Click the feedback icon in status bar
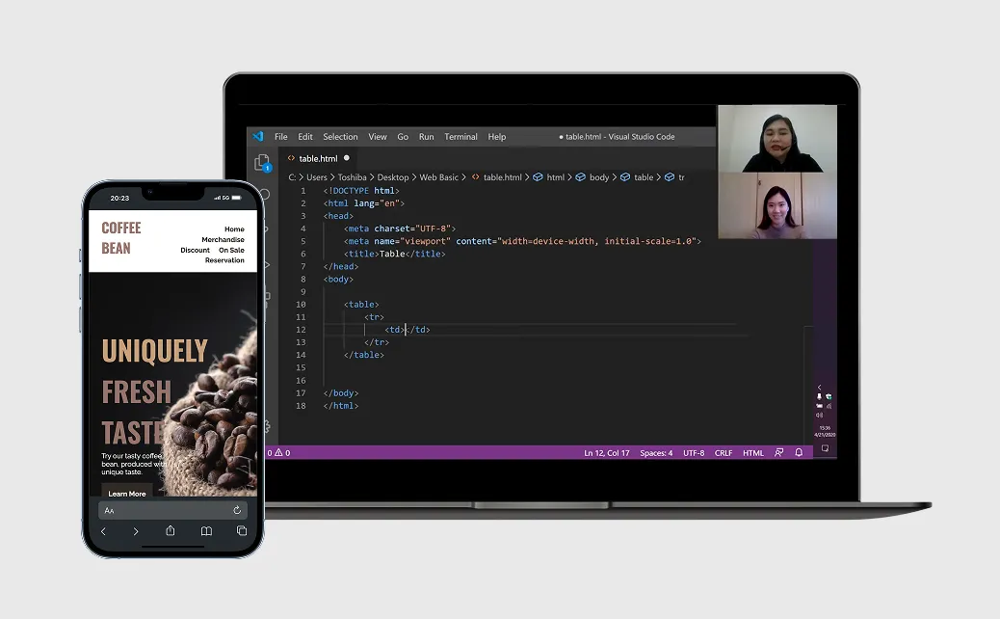The height and width of the screenshot is (619, 1000). pyautogui.click(x=779, y=452)
